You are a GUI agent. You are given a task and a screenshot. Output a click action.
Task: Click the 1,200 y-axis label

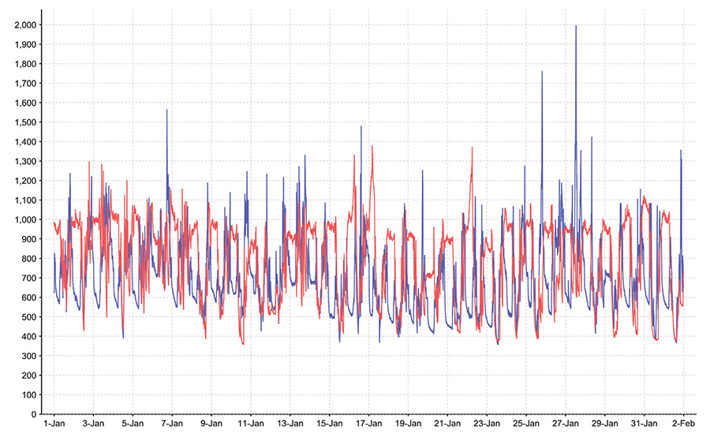[x=26, y=181]
